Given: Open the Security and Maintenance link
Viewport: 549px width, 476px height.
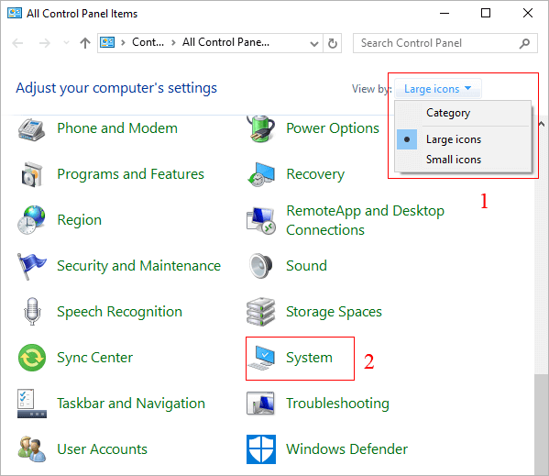Looking at the screenshot, I should [x=139, y=266].
